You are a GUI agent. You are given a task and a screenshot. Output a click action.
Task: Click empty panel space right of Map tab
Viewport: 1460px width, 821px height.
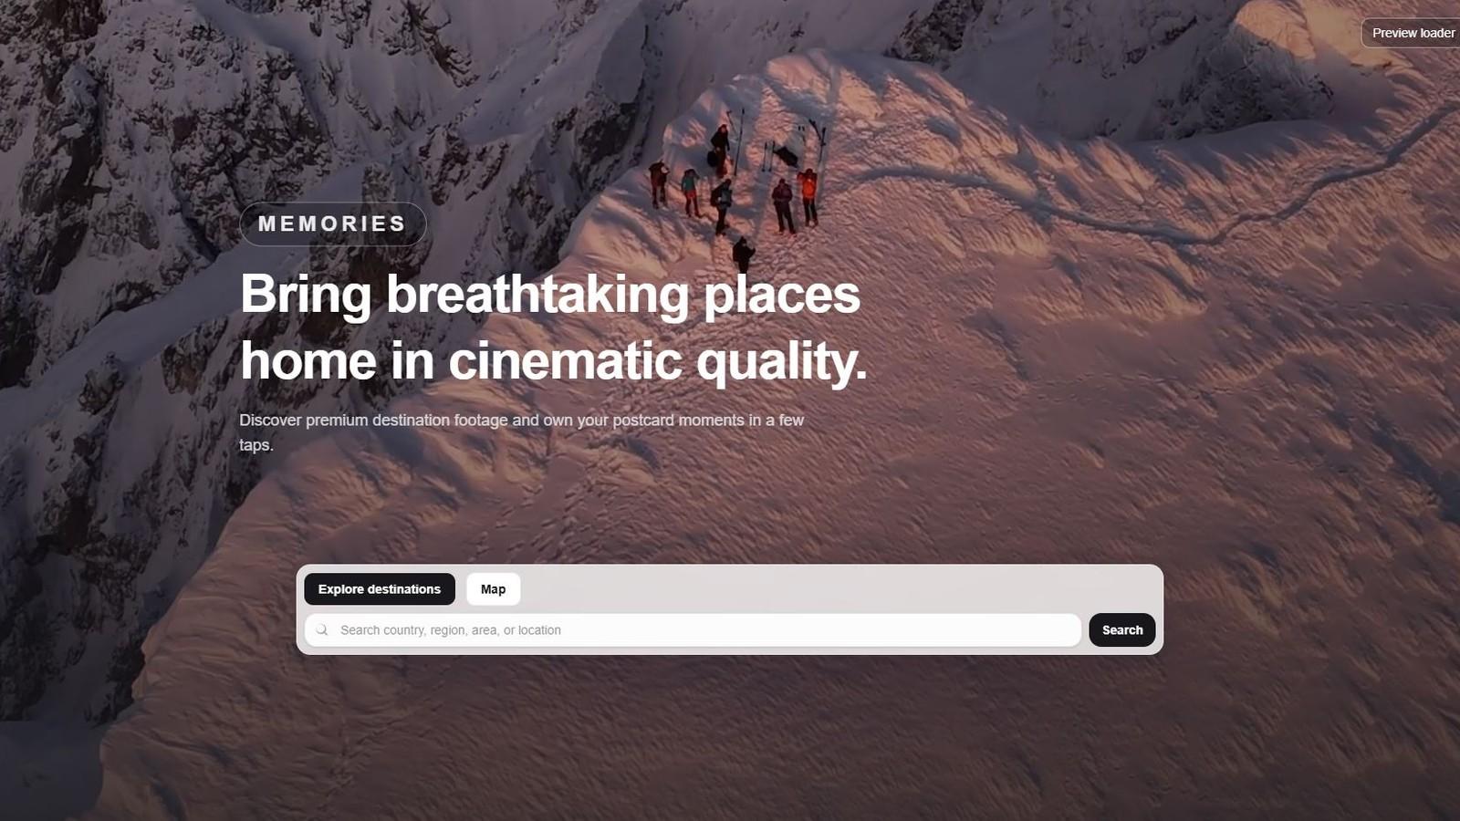(x=821, y=589)
